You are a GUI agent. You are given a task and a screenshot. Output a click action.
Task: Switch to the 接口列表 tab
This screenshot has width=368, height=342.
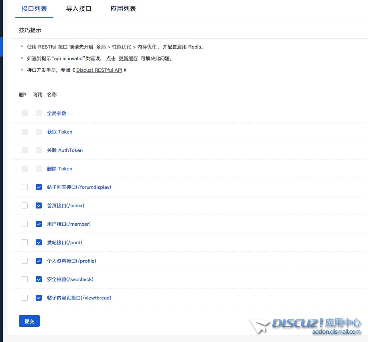point(34,9)
